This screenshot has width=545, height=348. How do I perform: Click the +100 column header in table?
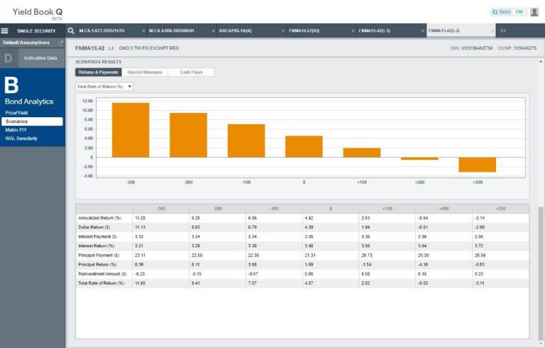[387, 209]
